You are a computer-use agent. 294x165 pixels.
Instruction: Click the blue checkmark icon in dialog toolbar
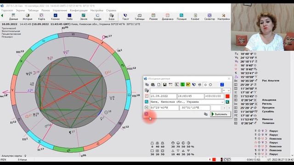pyautogui.click(x=194, y=84)
